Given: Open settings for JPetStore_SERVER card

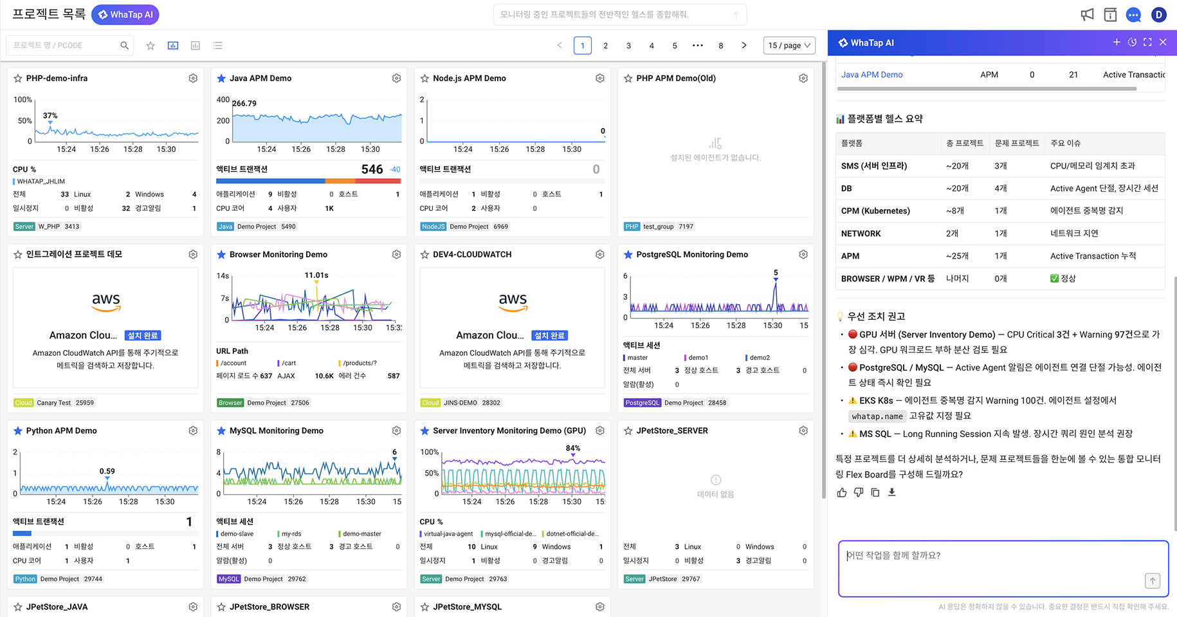Looking at the screenshot, I should [803, 431].
